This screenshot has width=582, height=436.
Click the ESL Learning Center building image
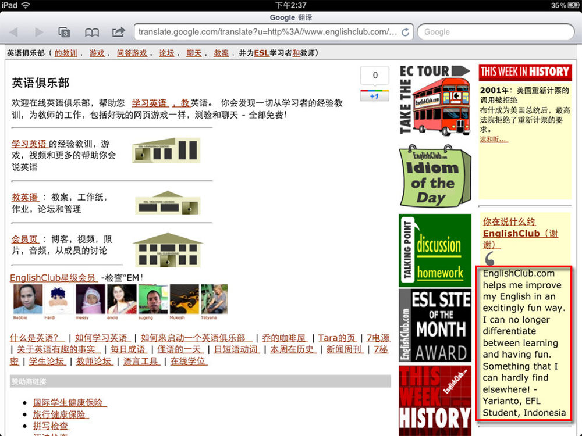tap(166, 150)
